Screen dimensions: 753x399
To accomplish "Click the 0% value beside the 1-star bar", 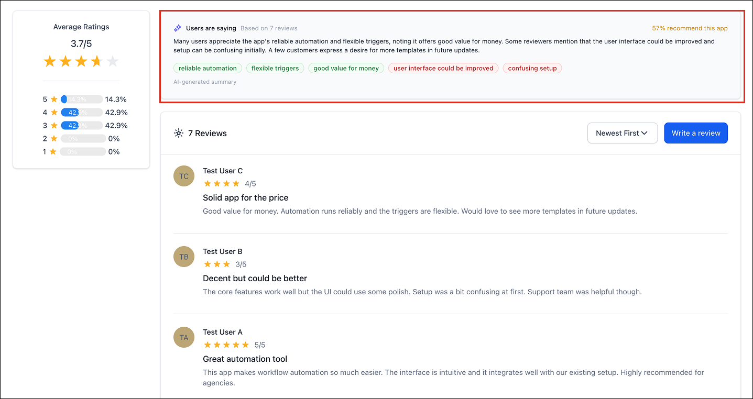I will [114, 151].
